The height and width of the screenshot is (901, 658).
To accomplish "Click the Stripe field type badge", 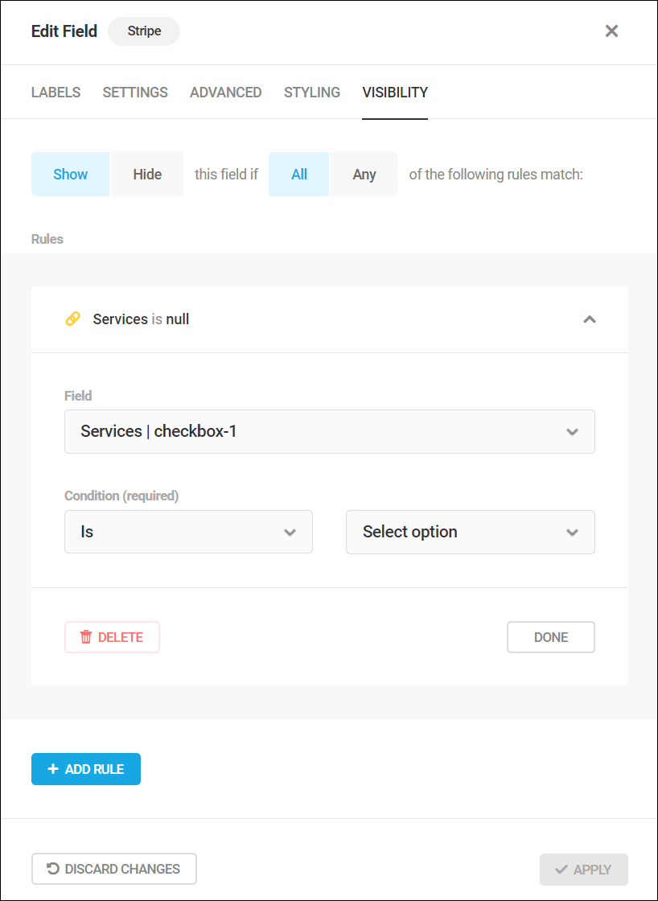I will pos(144,31).
